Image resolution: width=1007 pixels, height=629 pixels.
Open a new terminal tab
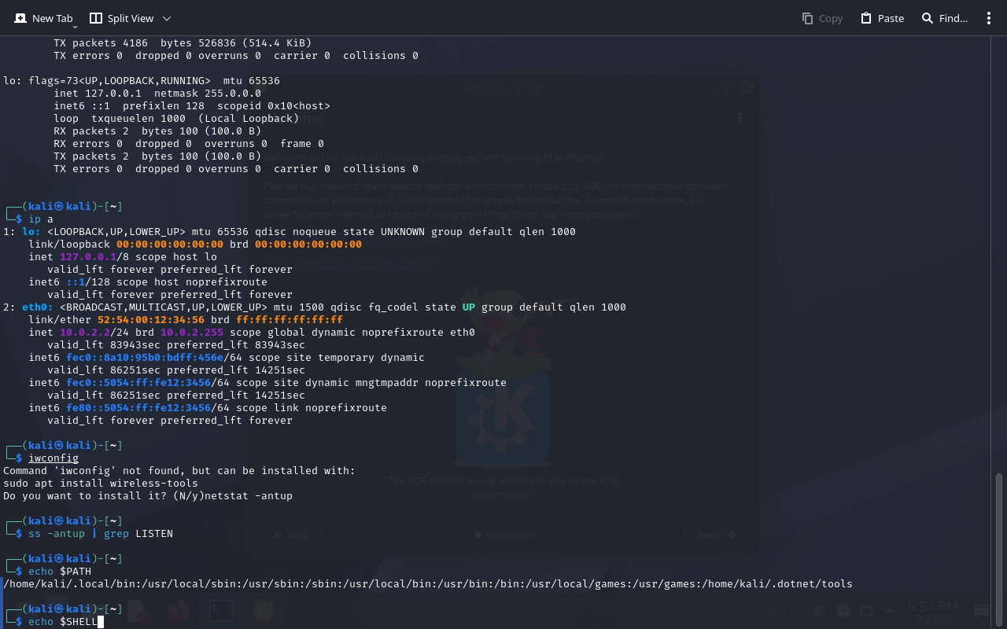(43, 18)
